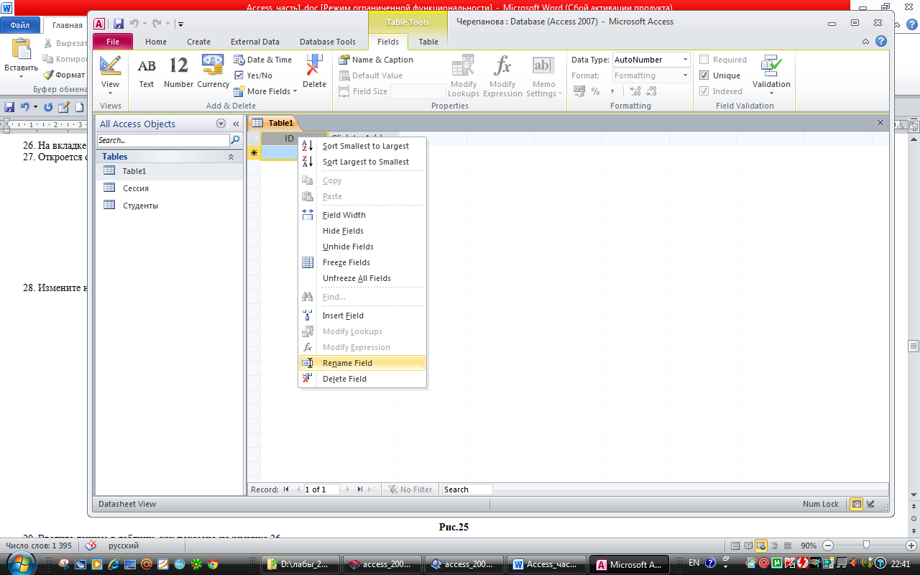Click the Delete field ribbon icon
This screenshot has width=920, height=575.
314,72
